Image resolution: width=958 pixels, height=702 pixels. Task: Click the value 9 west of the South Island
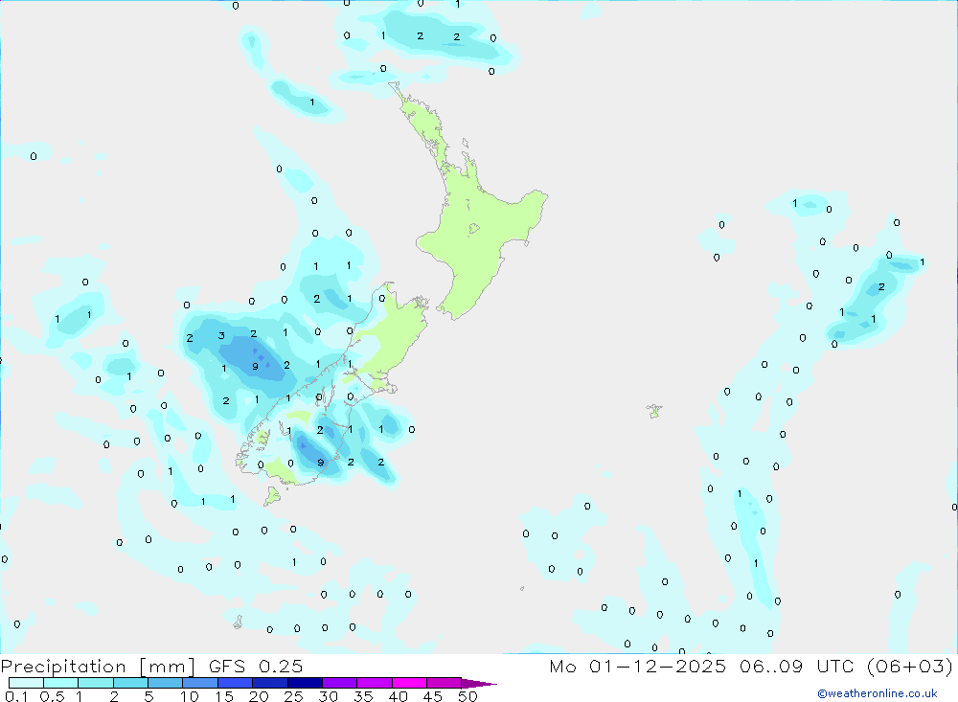pos(256,367)
